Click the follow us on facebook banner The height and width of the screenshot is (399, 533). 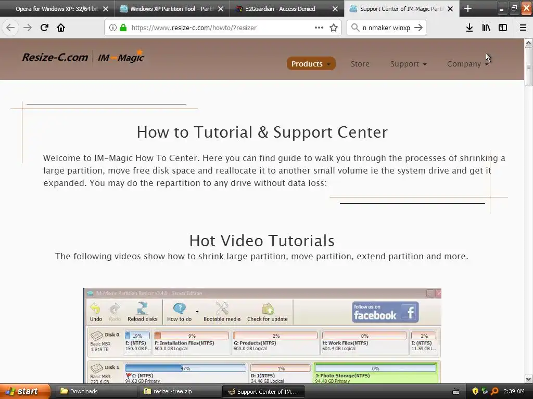pyautogui.click(x=385, y=312)
